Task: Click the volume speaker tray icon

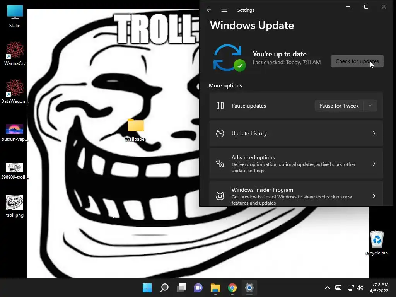Action: tap(360, 288)
